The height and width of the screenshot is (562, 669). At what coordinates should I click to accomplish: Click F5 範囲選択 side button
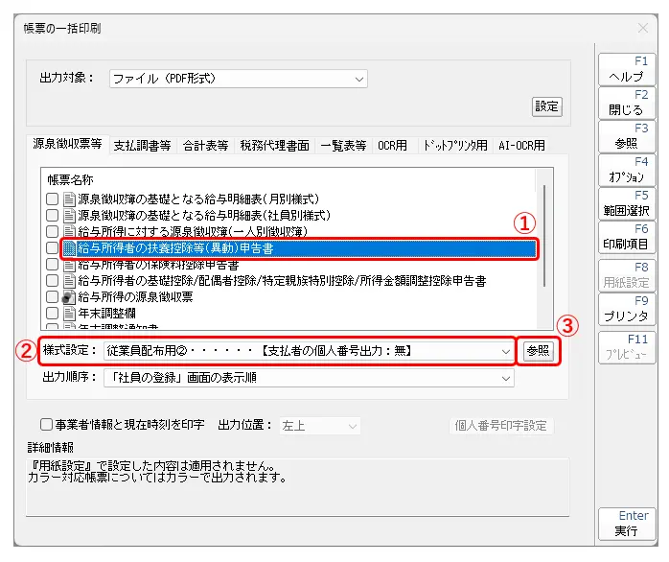627,202
